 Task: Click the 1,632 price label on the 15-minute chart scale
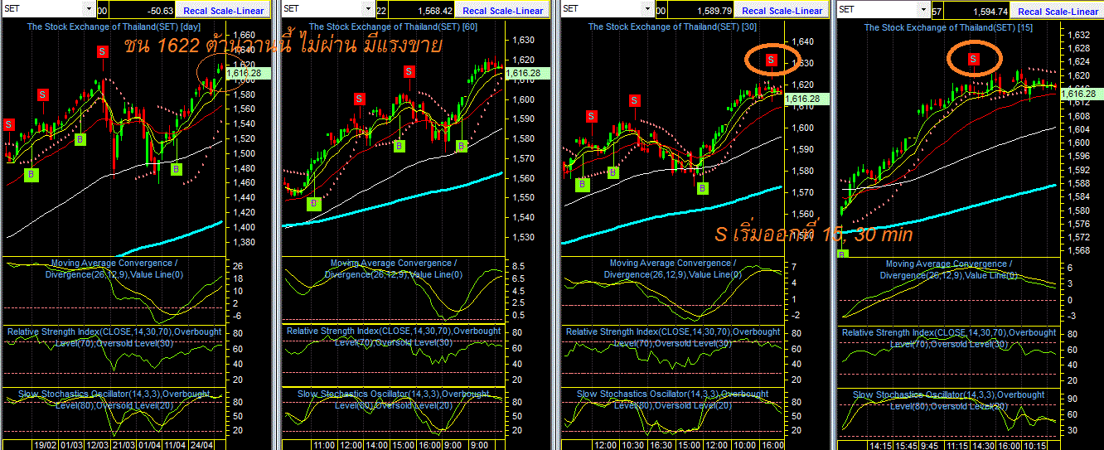point(1077,35)
